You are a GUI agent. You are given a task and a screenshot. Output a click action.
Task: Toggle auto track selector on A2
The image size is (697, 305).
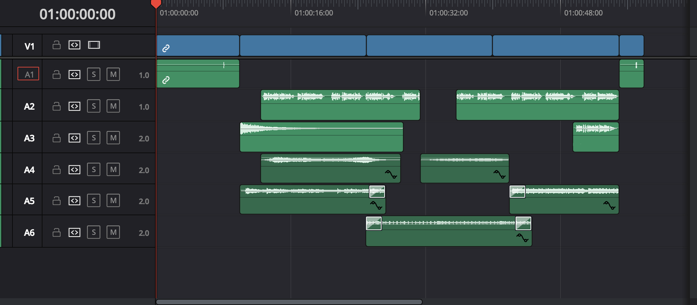(x=74, y=106)
